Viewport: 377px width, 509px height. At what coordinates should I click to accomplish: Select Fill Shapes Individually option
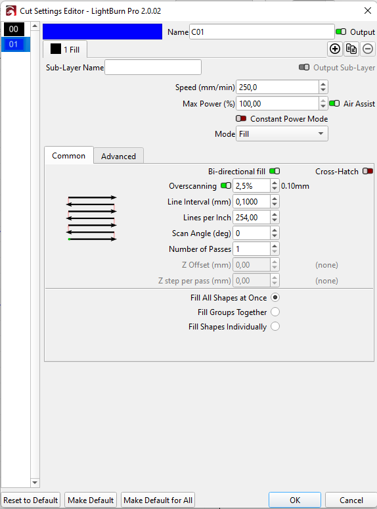coord(275,326)
